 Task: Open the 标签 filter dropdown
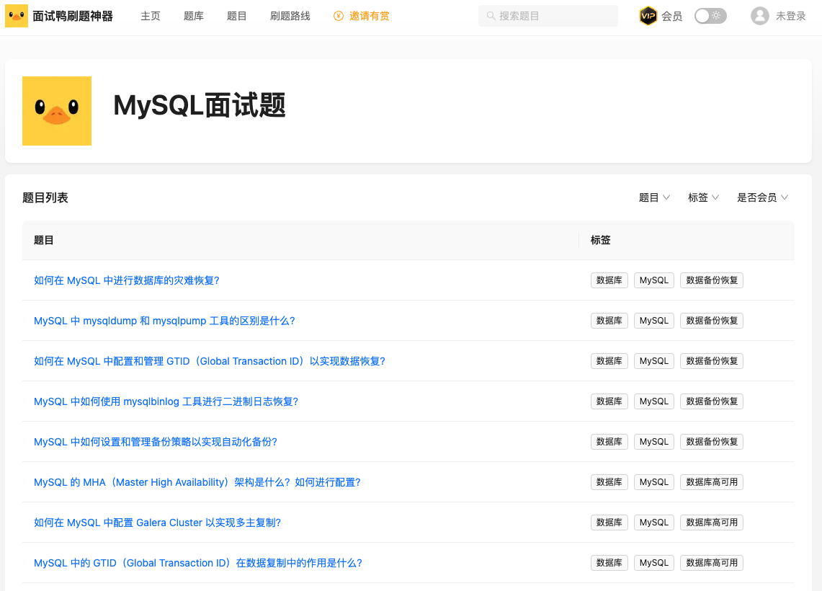pyautogui.click(x=704, y=197)
